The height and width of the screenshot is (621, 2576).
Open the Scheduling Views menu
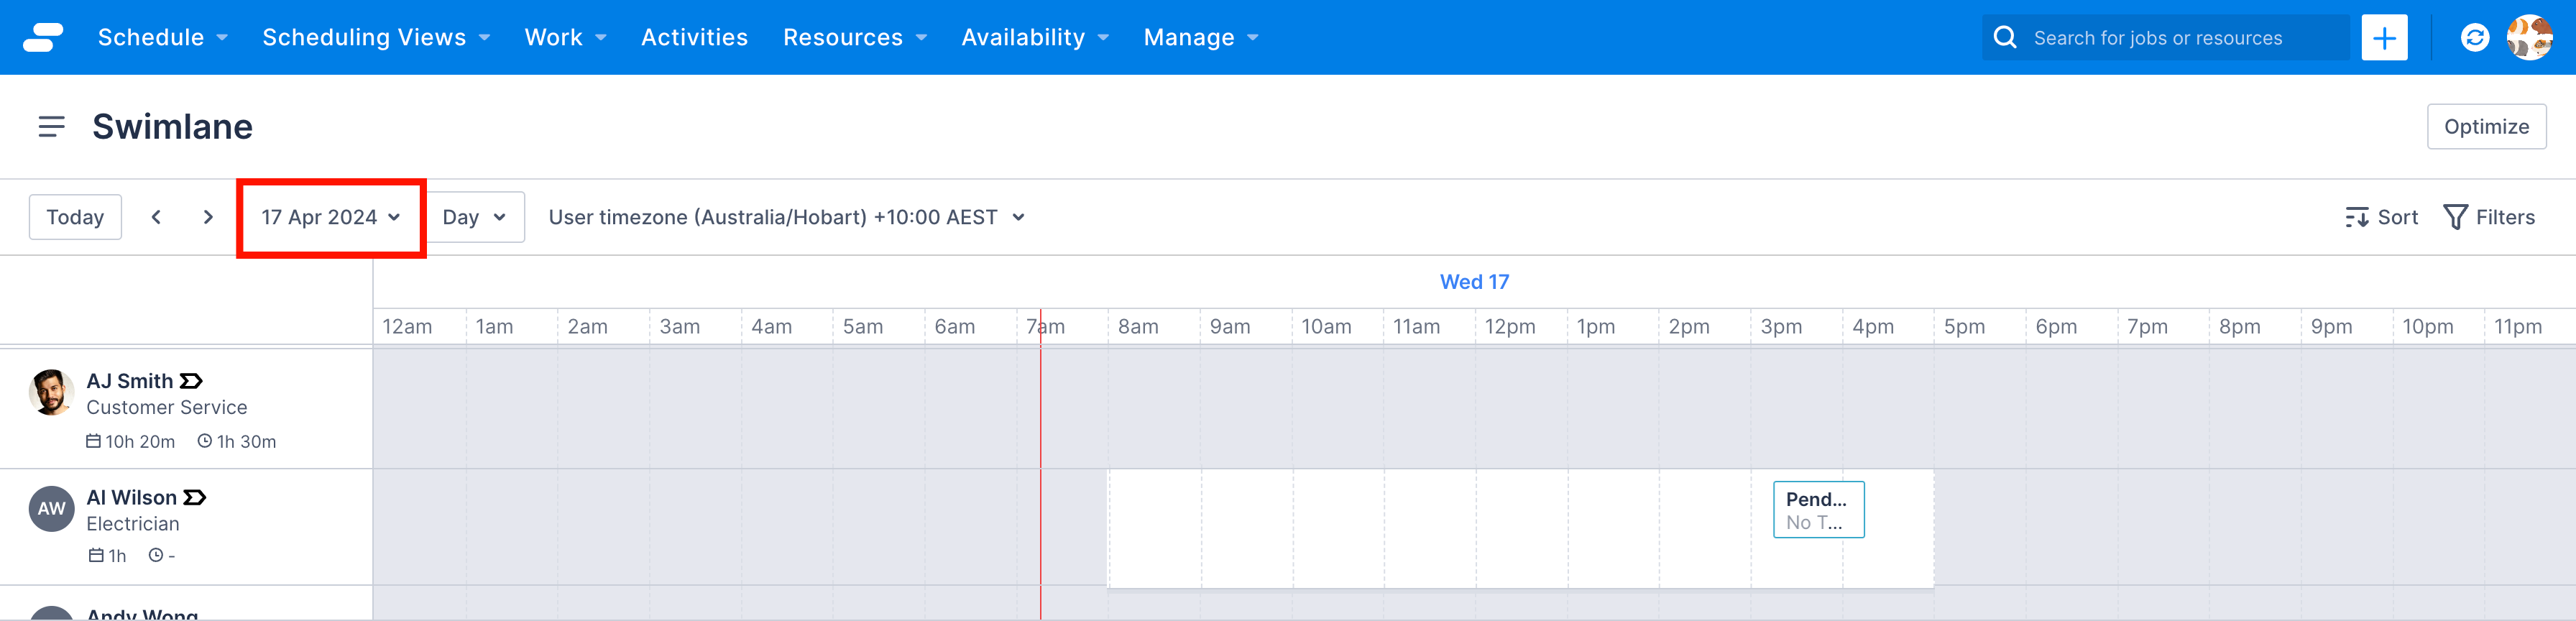[x=376, y=37]
